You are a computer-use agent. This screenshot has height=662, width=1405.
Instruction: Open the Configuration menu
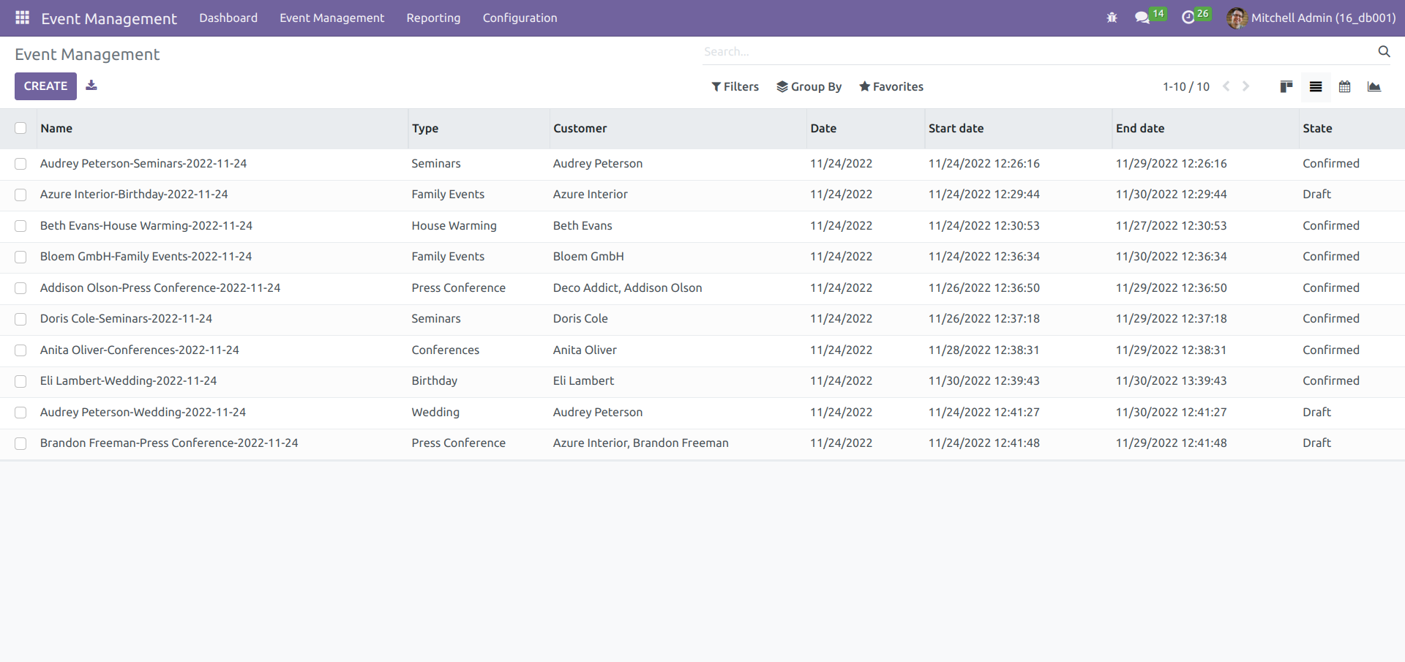520,18
